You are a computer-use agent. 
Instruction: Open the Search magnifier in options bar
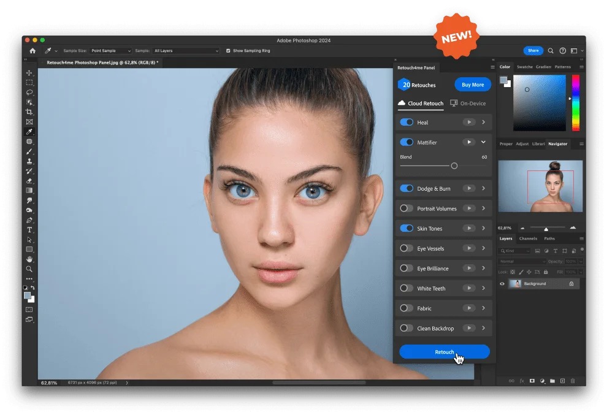pyautogui.click(x=551, y=50)
